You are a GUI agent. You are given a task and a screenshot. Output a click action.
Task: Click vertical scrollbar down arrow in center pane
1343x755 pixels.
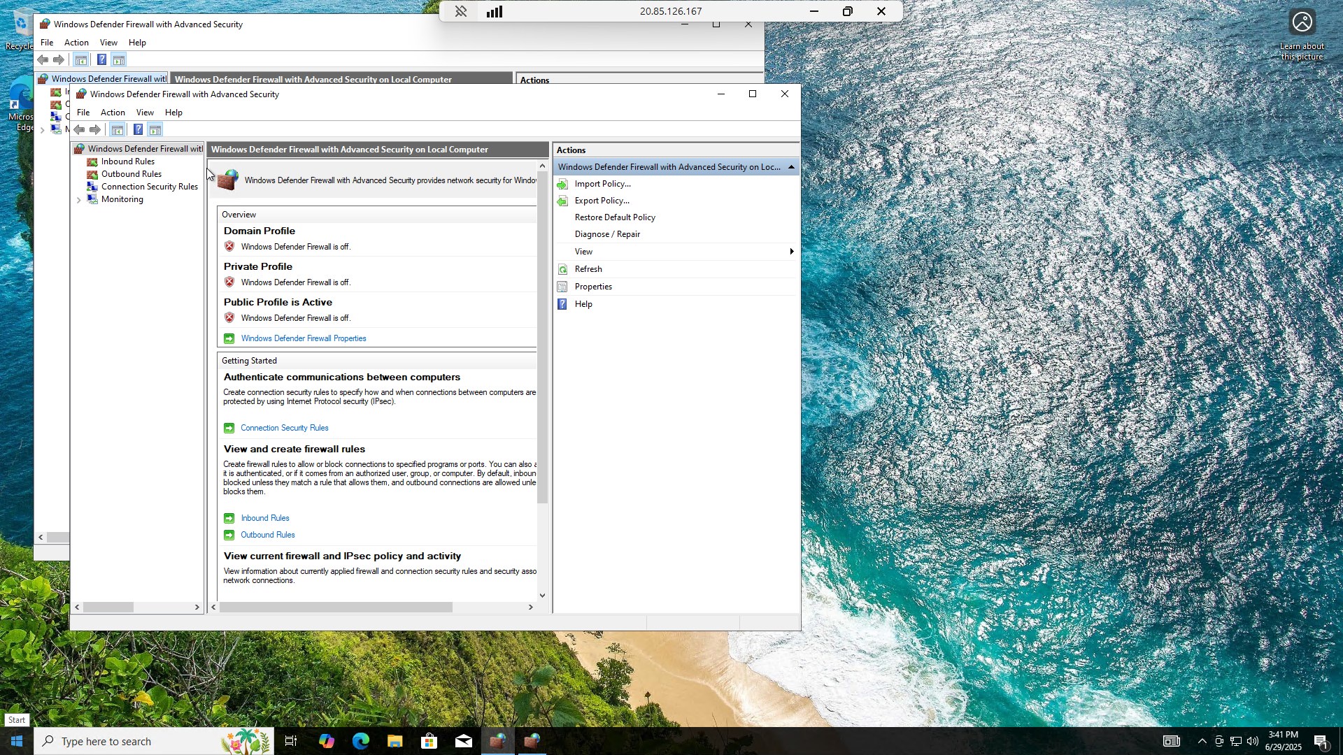pyautogui.click(x=542, y=596)
